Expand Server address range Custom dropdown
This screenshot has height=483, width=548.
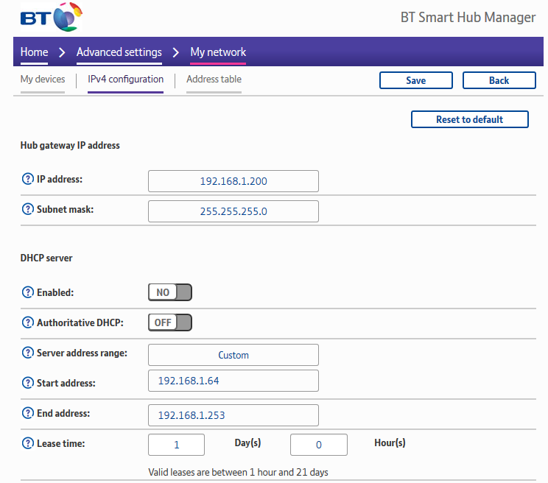[x=233, y=355]
